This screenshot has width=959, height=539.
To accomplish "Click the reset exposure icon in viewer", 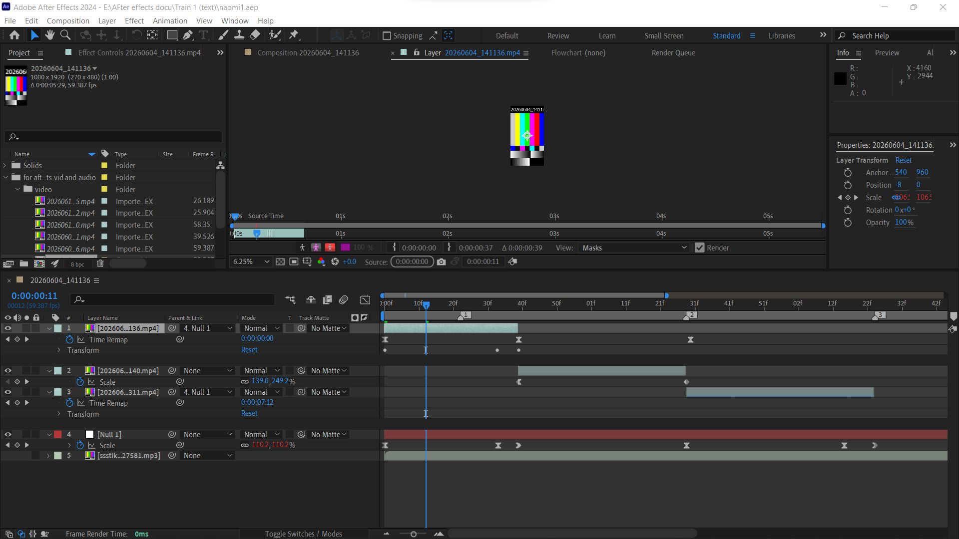I will coord(335,262).
